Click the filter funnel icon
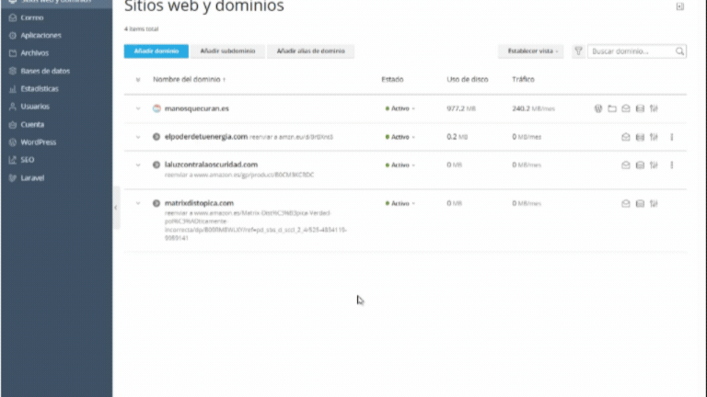The image size is (707, 397). click(x=578, y=51)
